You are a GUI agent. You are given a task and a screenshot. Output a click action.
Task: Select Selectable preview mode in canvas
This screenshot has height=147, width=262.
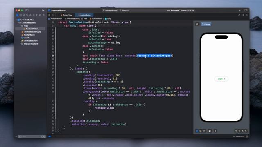[x=201, y=131]
